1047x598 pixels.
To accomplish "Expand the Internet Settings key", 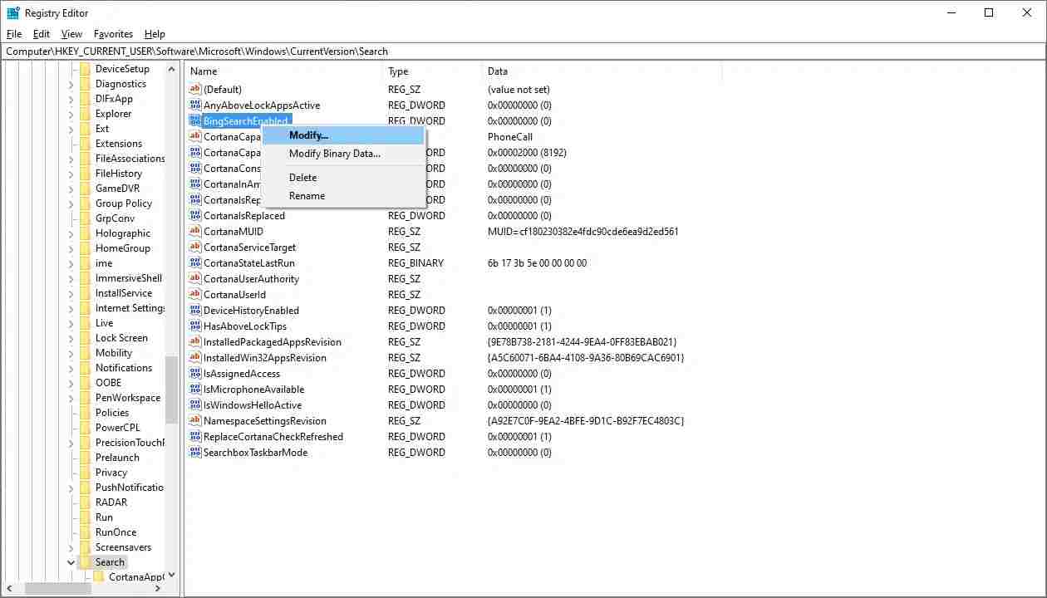I will click(x=71, y=308).
